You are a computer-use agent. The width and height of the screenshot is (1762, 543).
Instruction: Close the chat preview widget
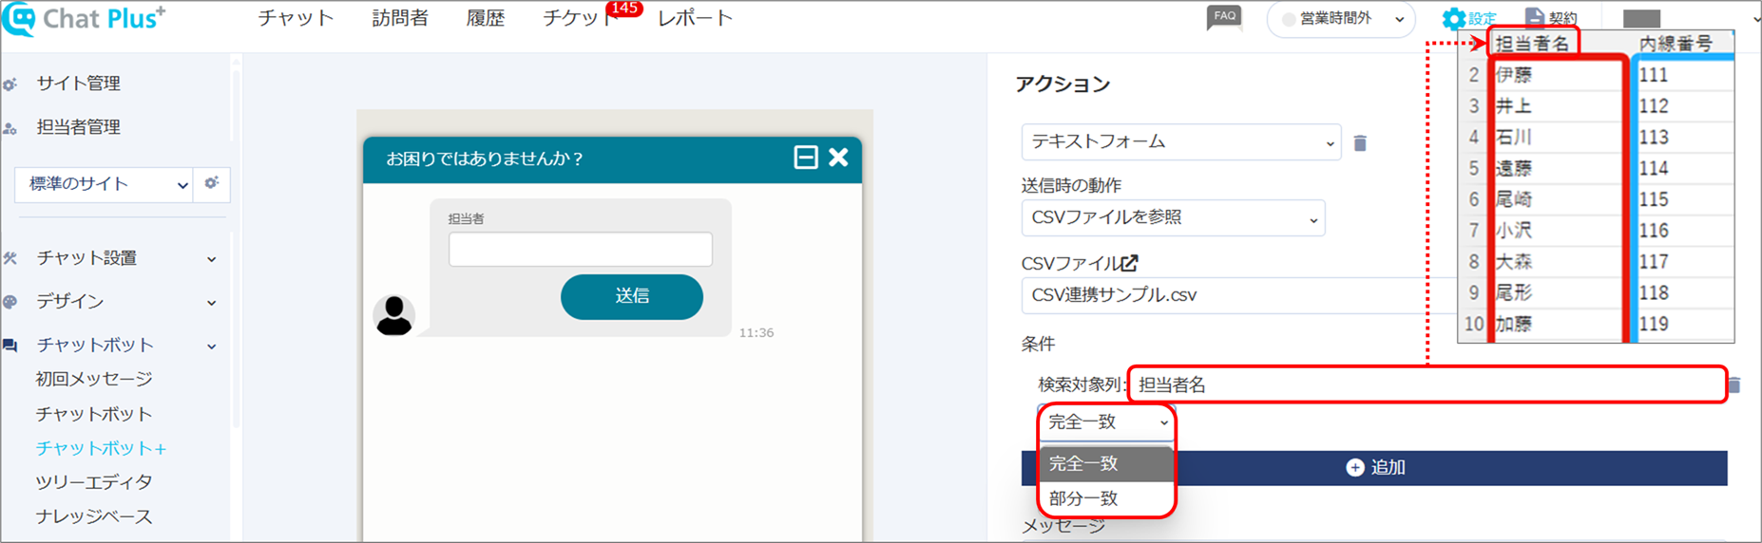[x=838, y=158]
